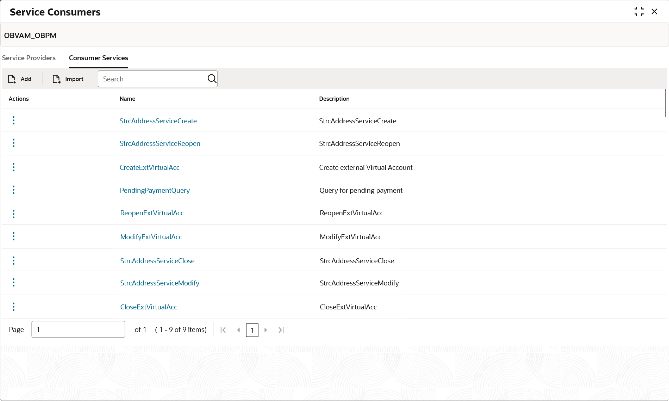Import a consumer service
This screenshot has width=669, height=401.
[x=68, y=79]
